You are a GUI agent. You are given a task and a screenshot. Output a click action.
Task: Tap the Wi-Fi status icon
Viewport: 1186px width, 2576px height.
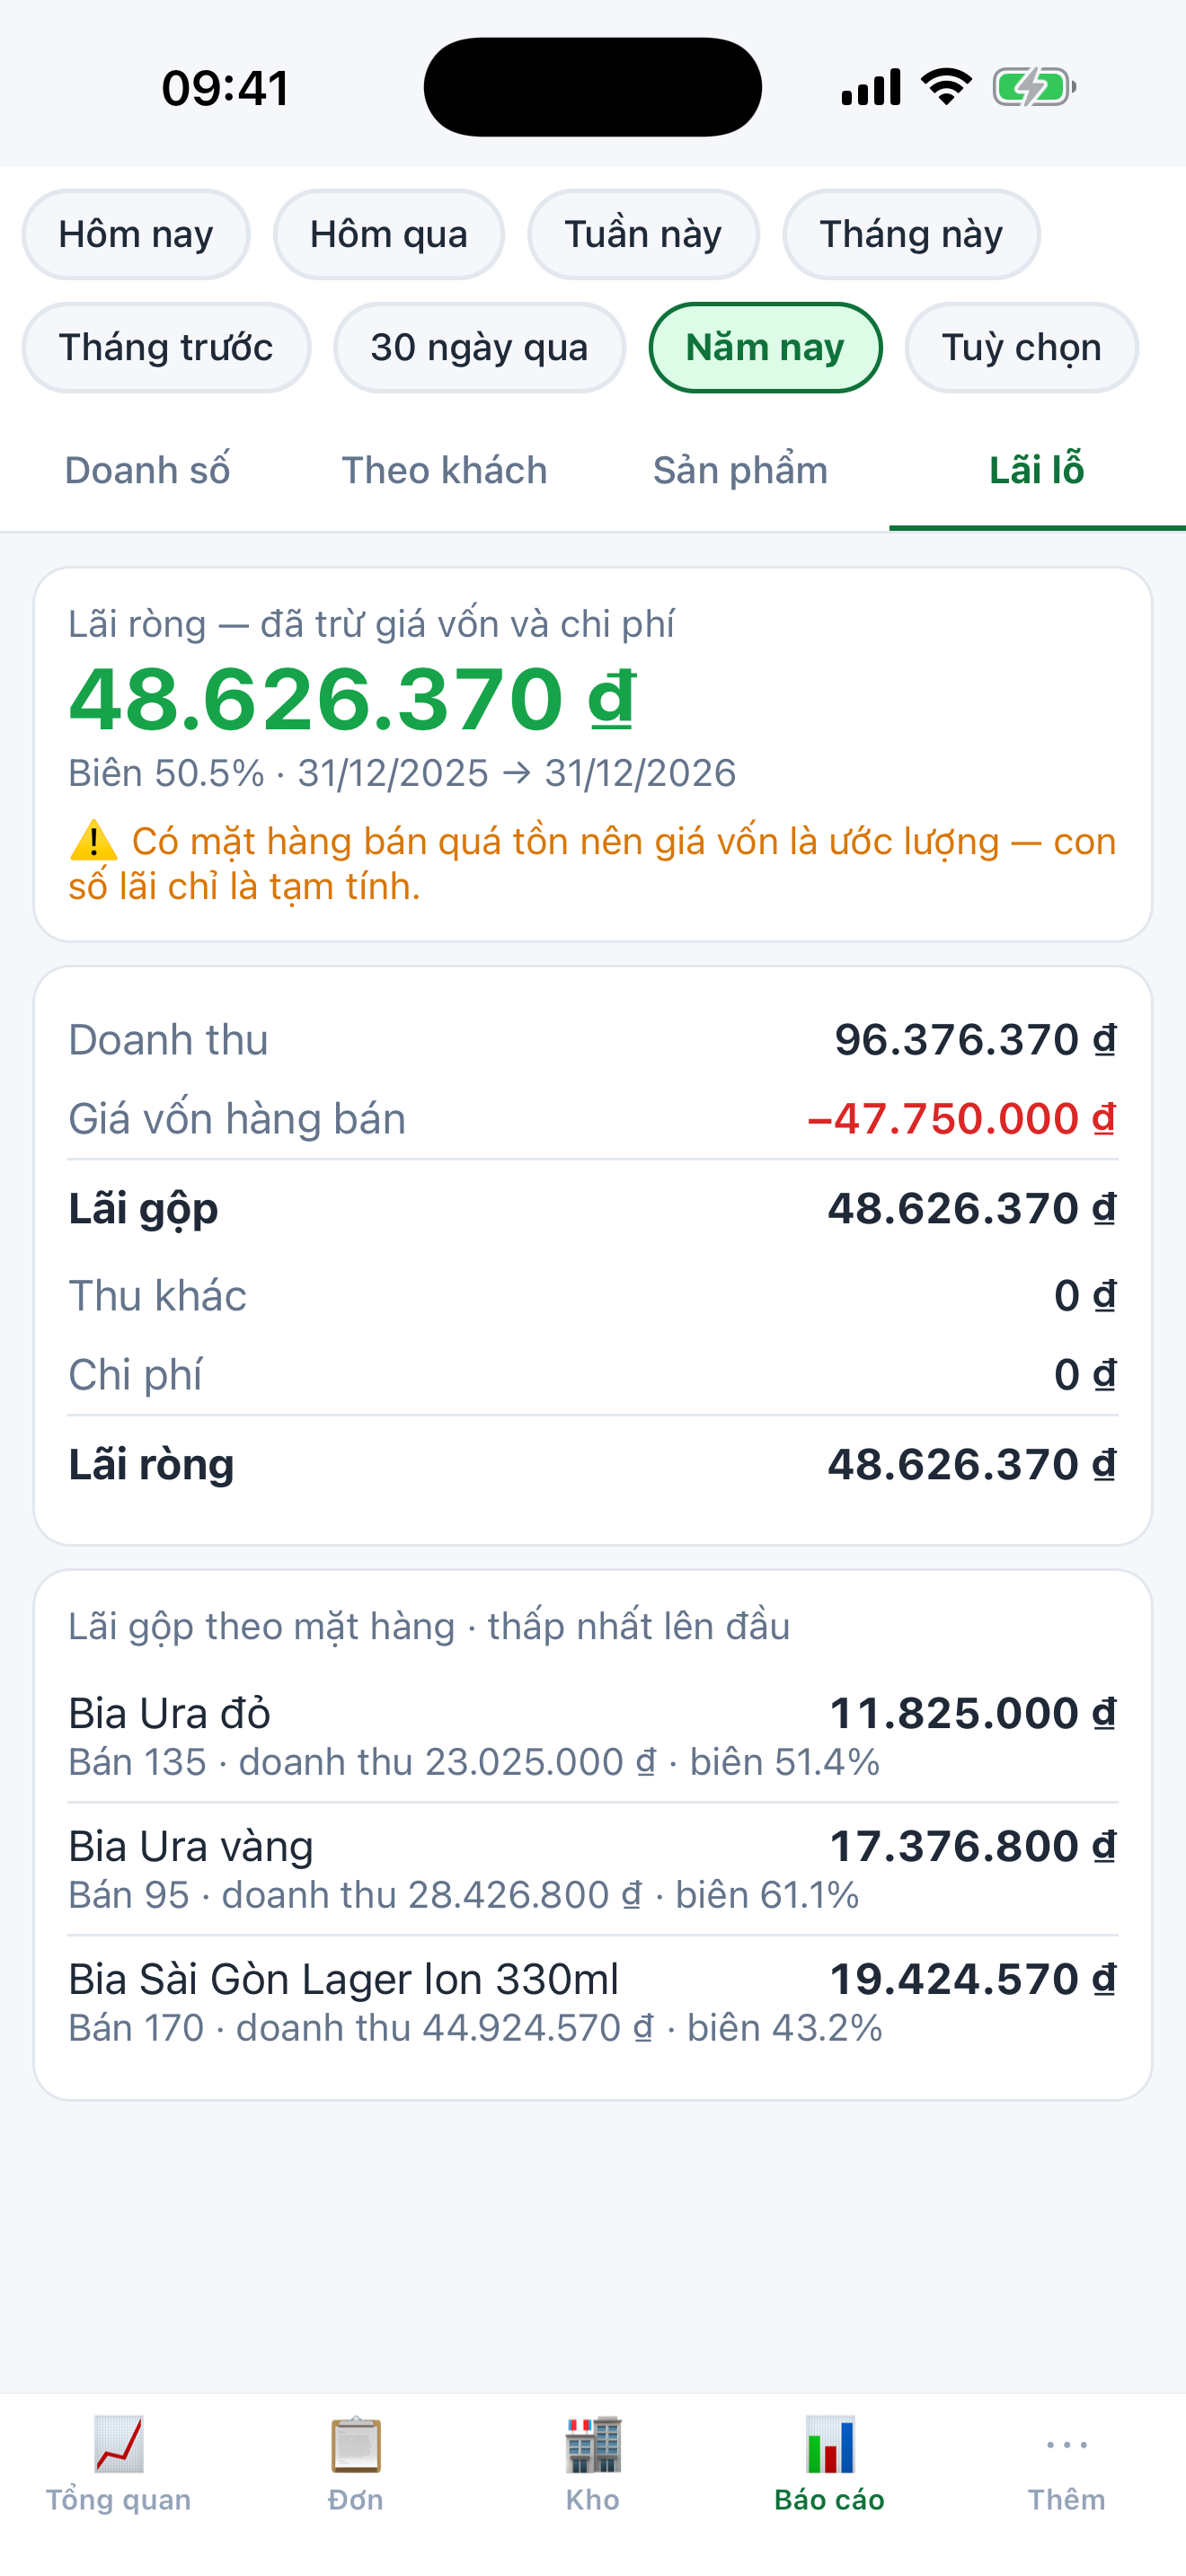tap(946, 87)
